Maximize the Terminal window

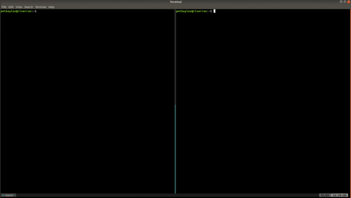pyautogui.click(x=345, y=2)
